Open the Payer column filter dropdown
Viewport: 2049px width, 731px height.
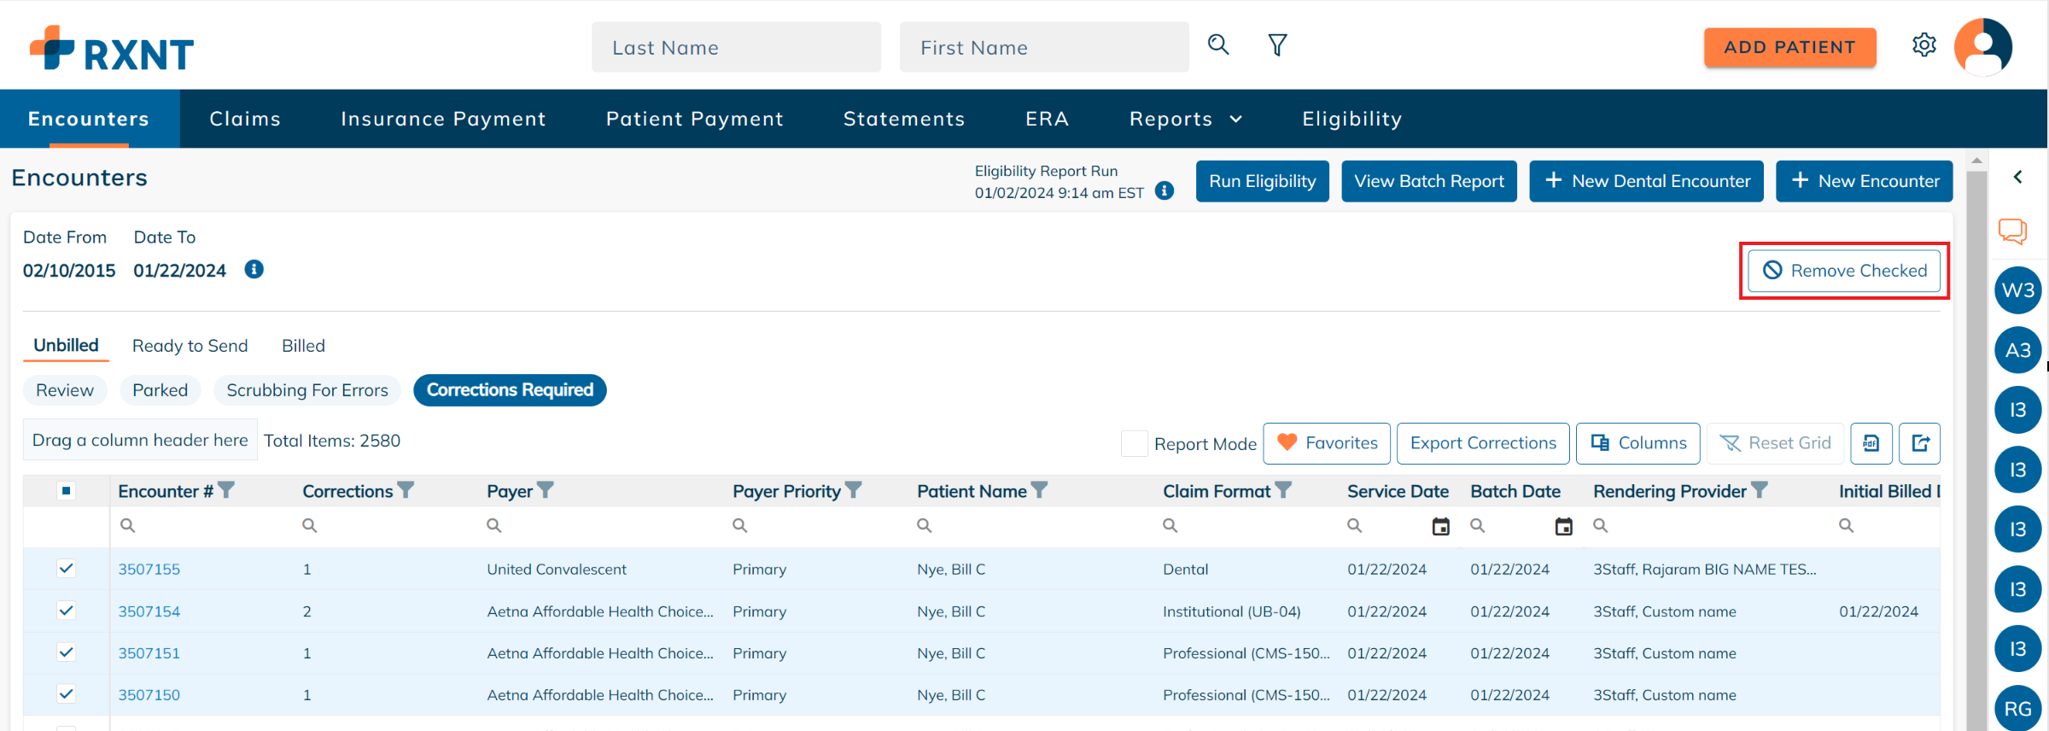[546, 490]
